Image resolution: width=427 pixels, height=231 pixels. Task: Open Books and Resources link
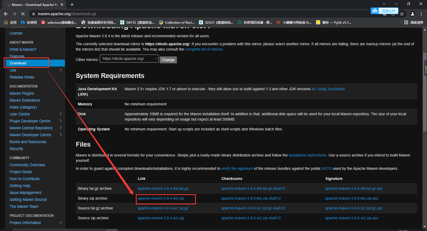28,142
